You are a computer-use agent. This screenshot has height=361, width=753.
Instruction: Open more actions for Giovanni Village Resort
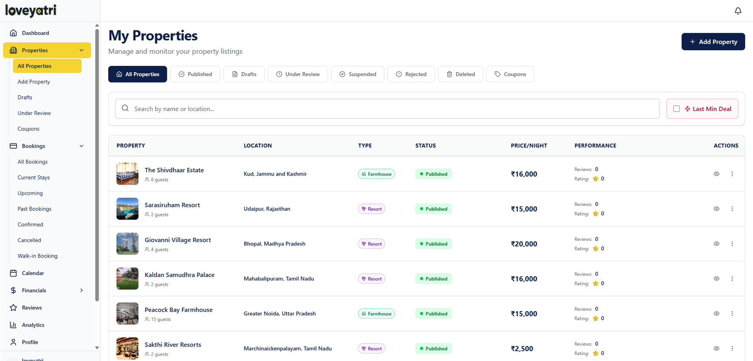point(732,244)
